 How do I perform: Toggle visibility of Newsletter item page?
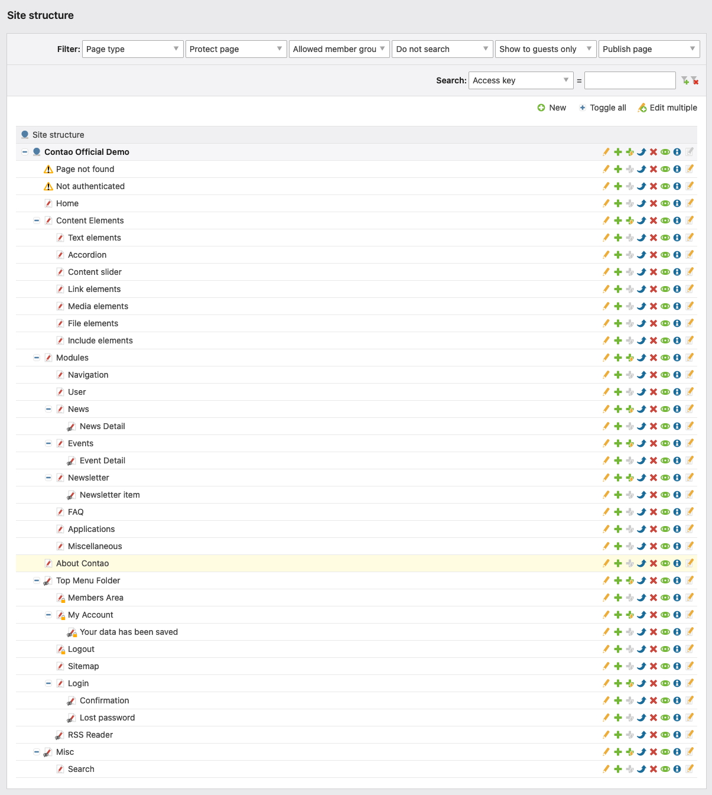[x=665, y=495]
